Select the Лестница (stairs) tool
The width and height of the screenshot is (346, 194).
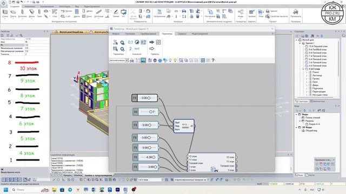[x=98, y=13]
